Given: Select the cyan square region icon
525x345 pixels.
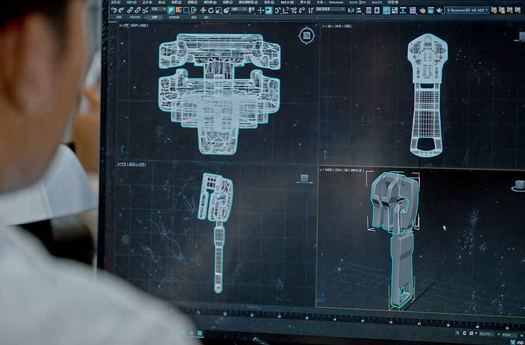Looking at the screenshot, I should (186, 10).
